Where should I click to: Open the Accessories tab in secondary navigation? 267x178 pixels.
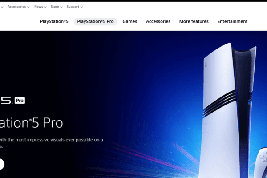(x=158, y=21)
